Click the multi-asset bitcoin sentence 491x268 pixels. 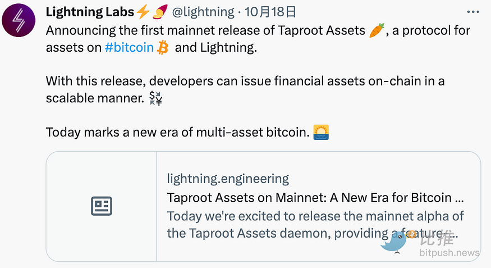pos(177,132)
